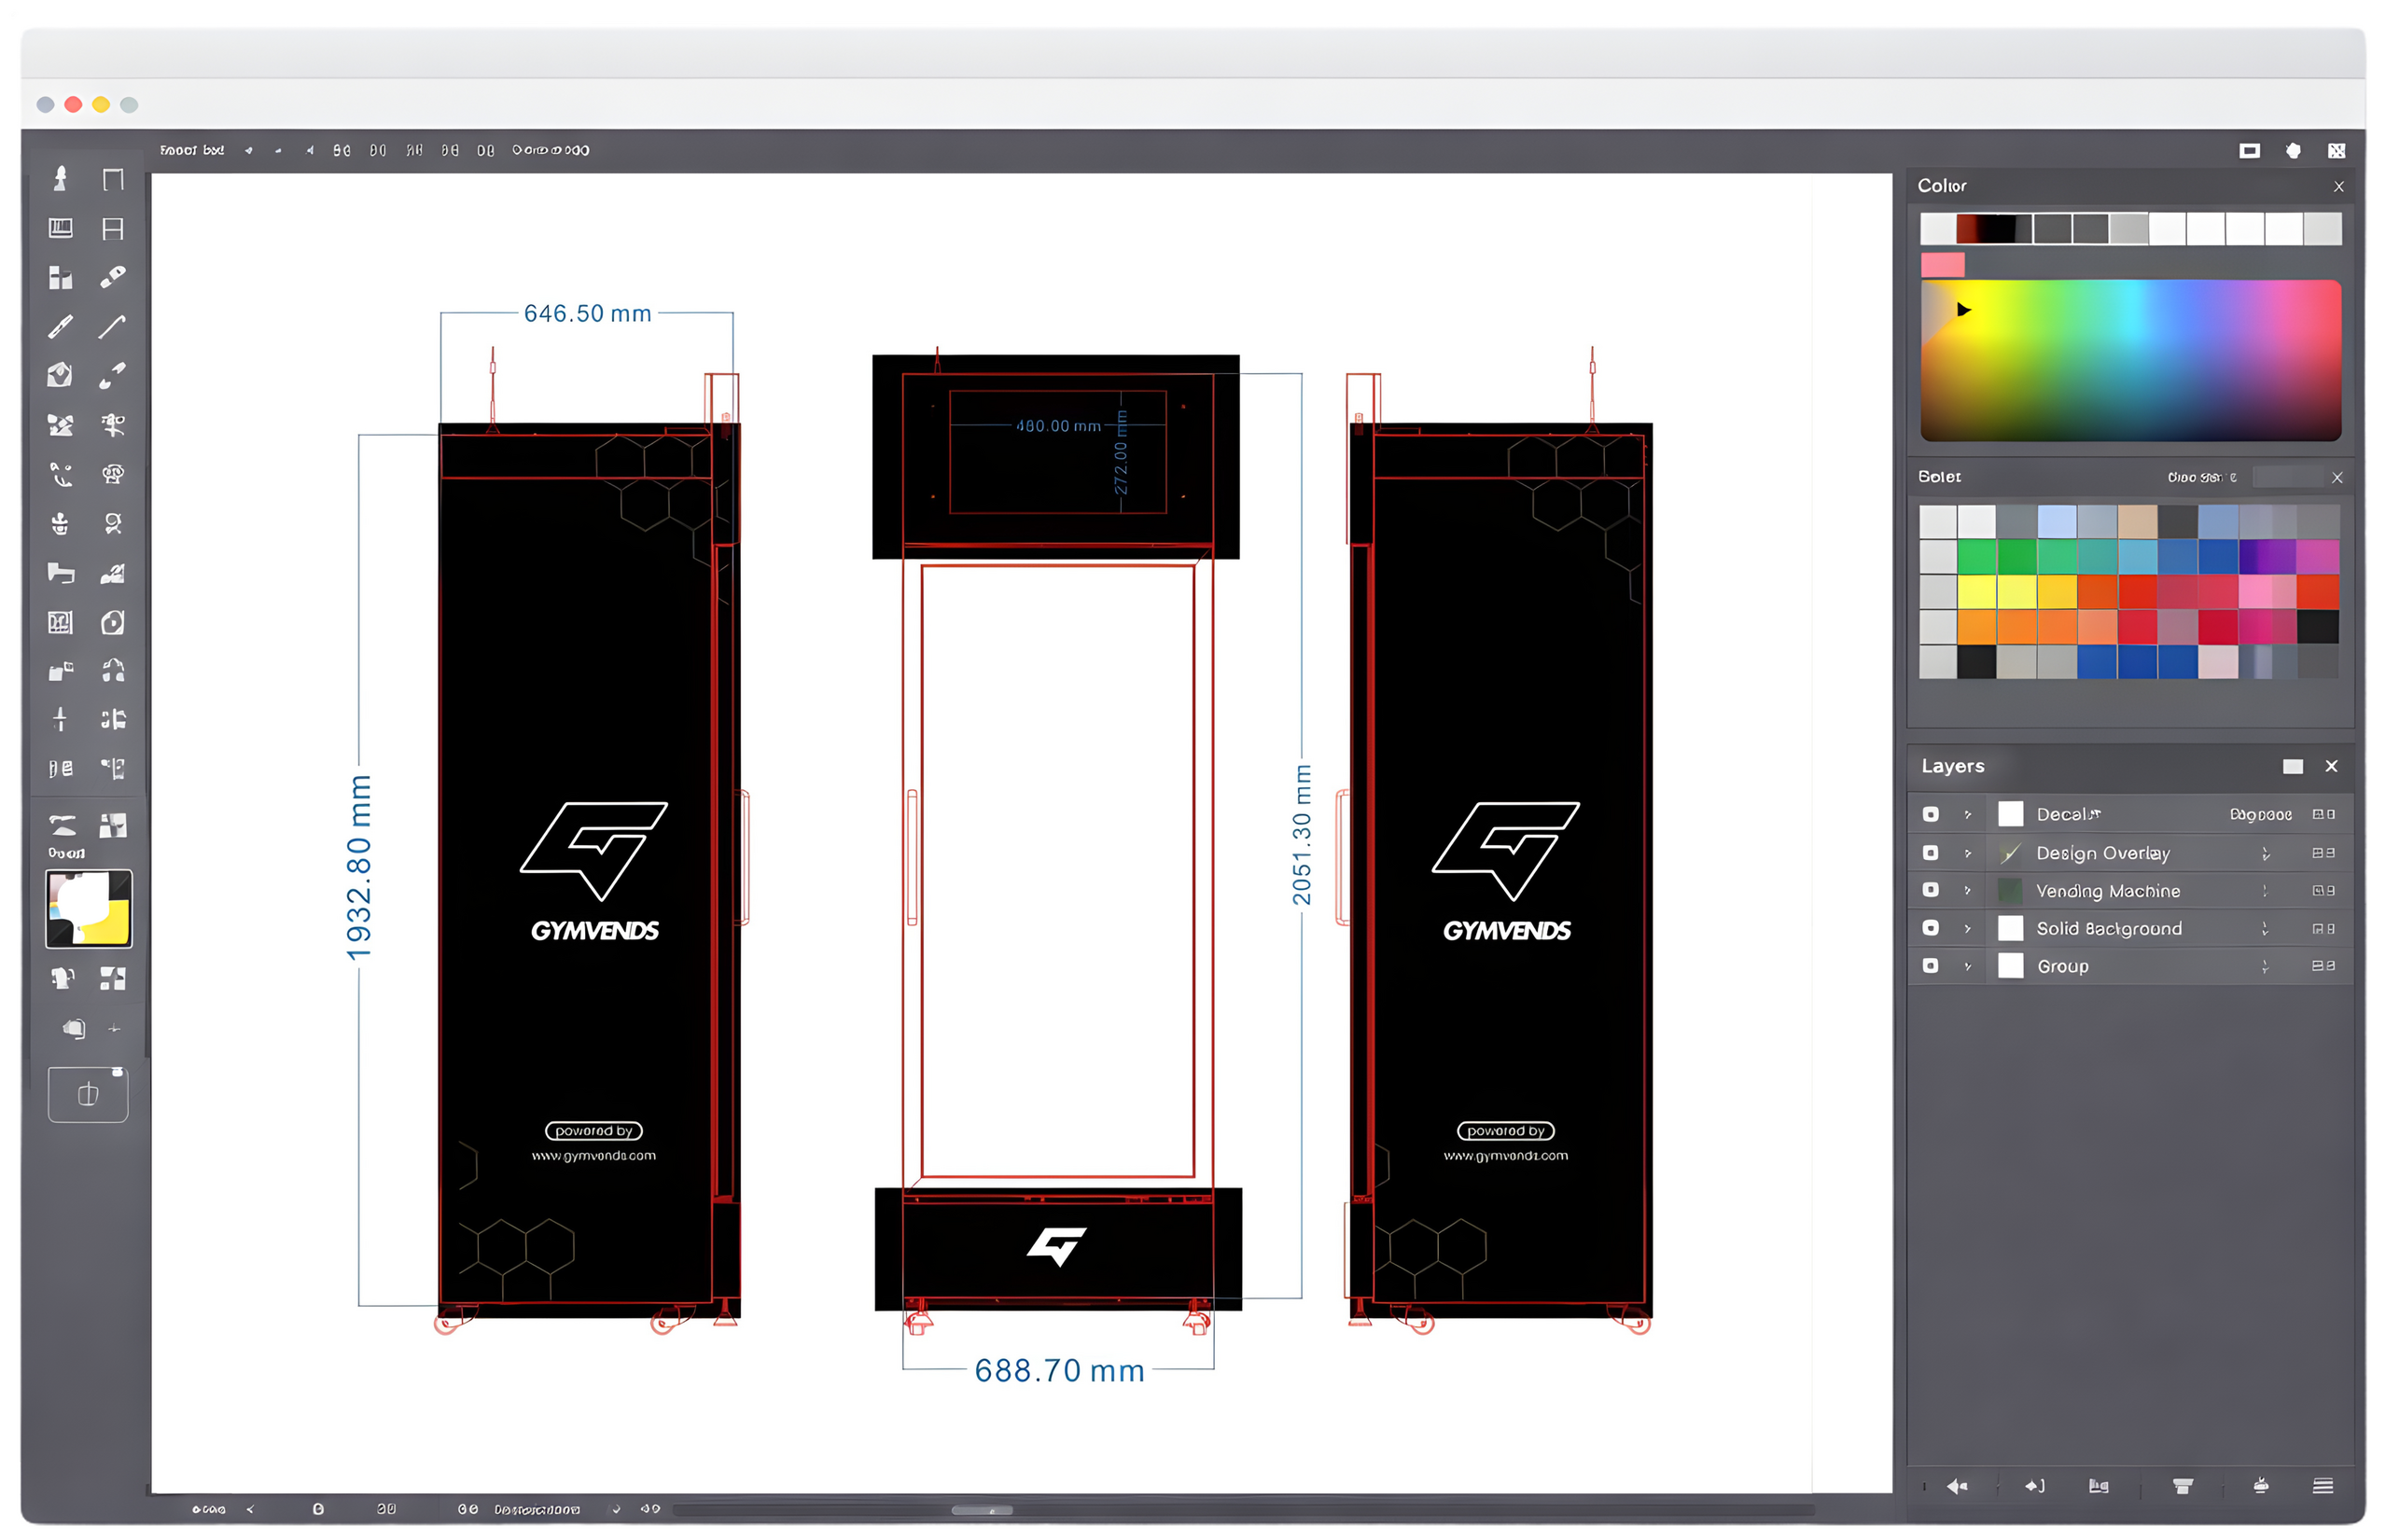Click the Layers panel options rectangle button
This screenshot has width=2386, height=1540.
[x=2293, y=766]
